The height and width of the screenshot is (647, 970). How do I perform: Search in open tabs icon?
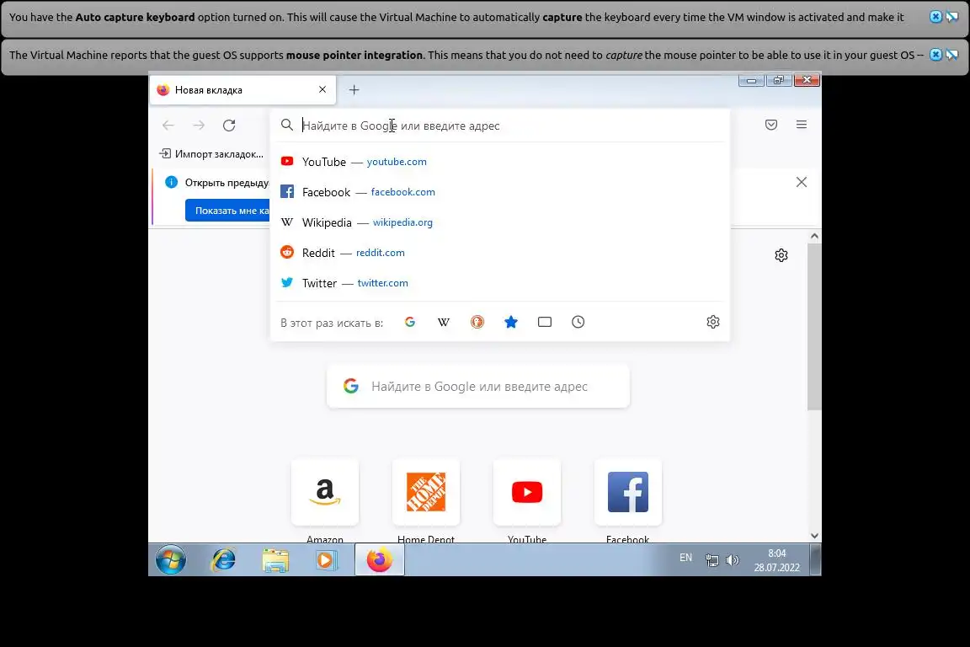(x=545, y=322)
